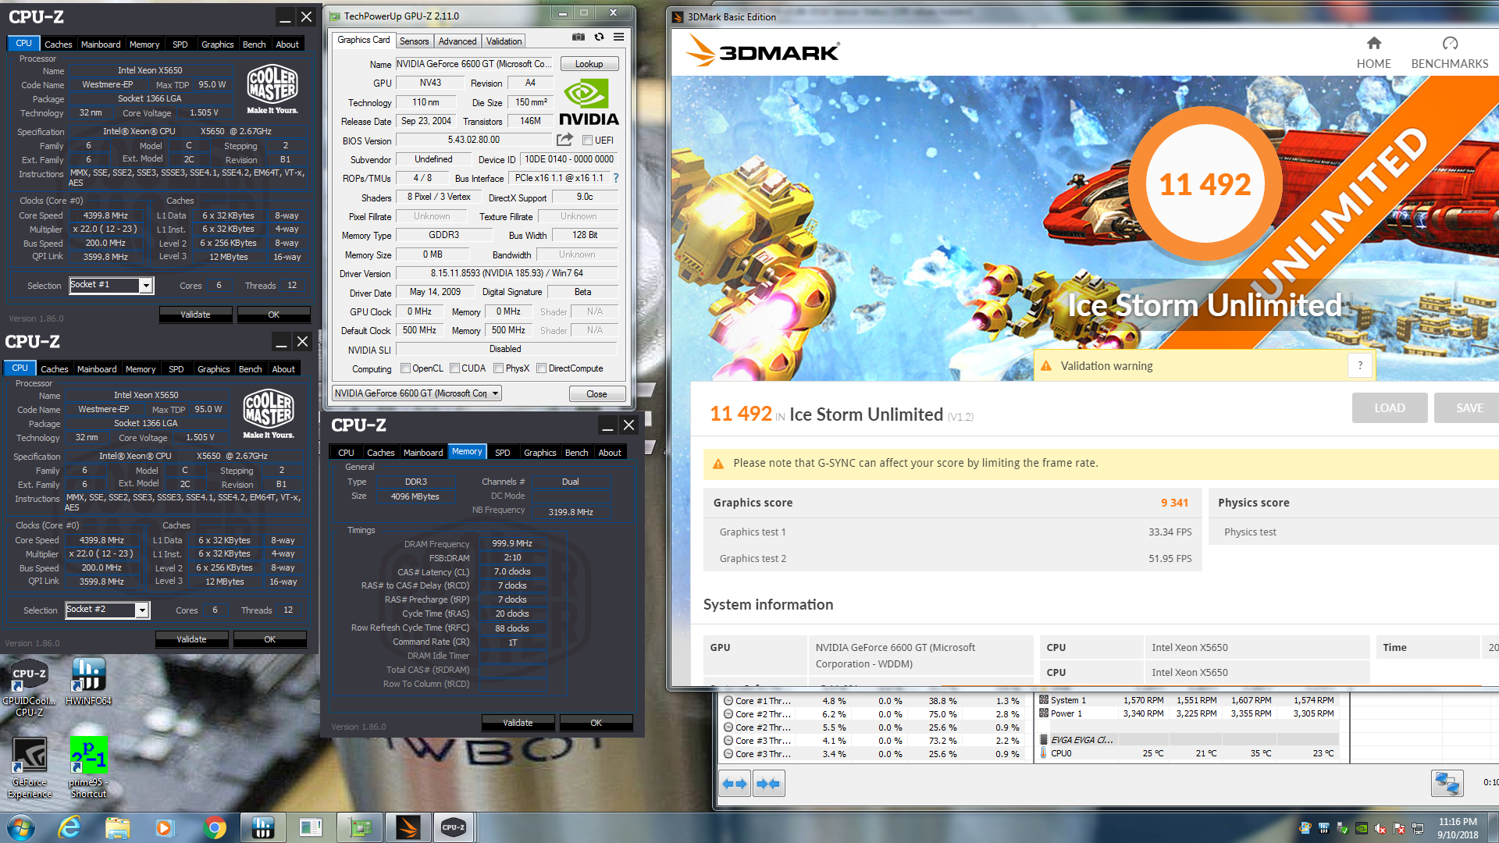
Task: Click the BIOS Version field in GPU-Z
Action: pyautogui.click(x=474, y=140)
